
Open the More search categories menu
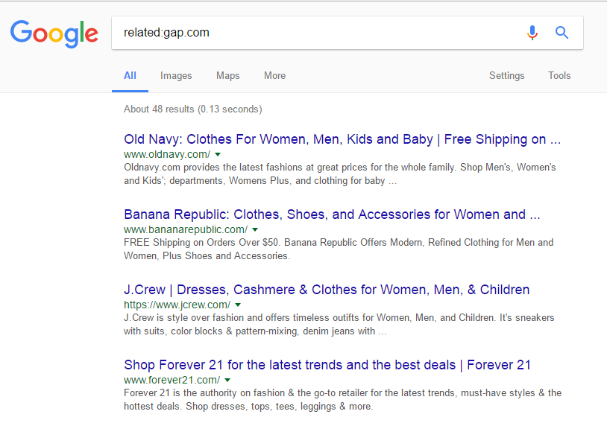tap(274, 75)
